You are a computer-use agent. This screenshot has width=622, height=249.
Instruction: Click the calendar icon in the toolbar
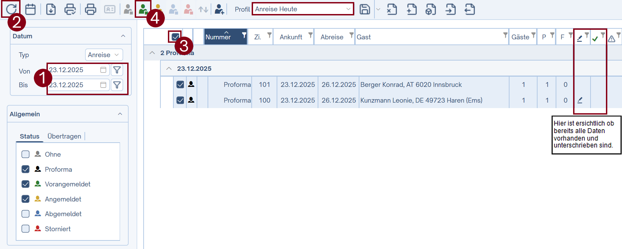click(30, 9)
